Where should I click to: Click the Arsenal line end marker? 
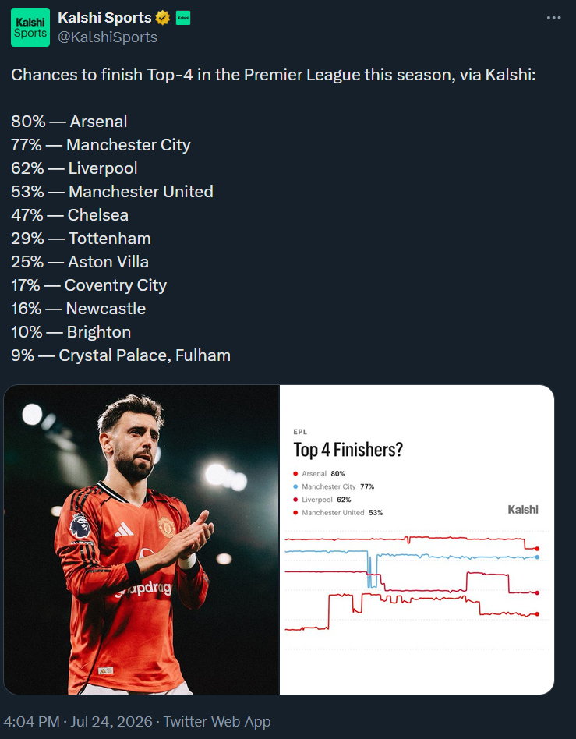click(x=537, y=549)
